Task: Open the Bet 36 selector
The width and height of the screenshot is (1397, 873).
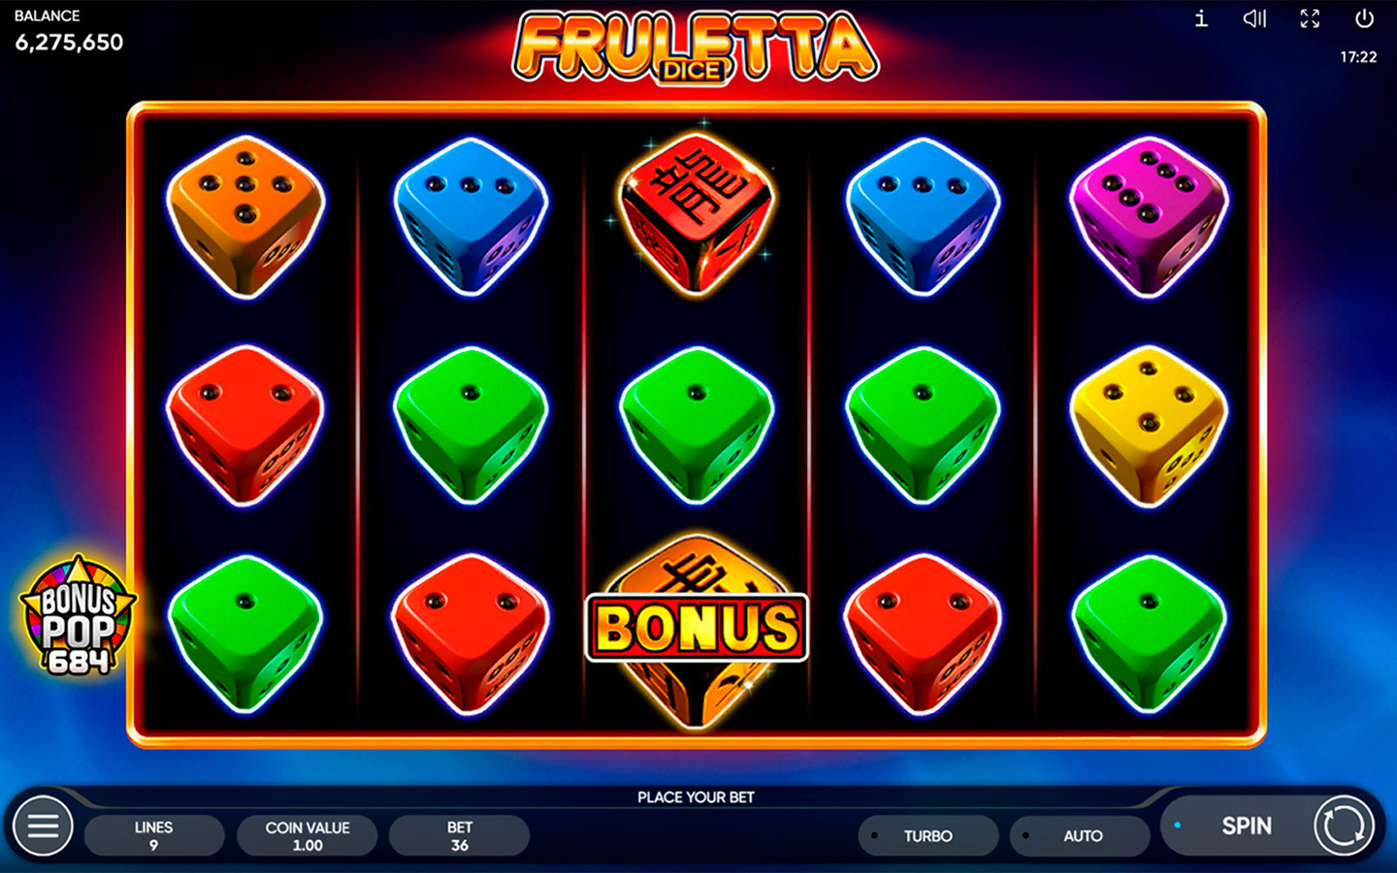Action: pos(460,835)
